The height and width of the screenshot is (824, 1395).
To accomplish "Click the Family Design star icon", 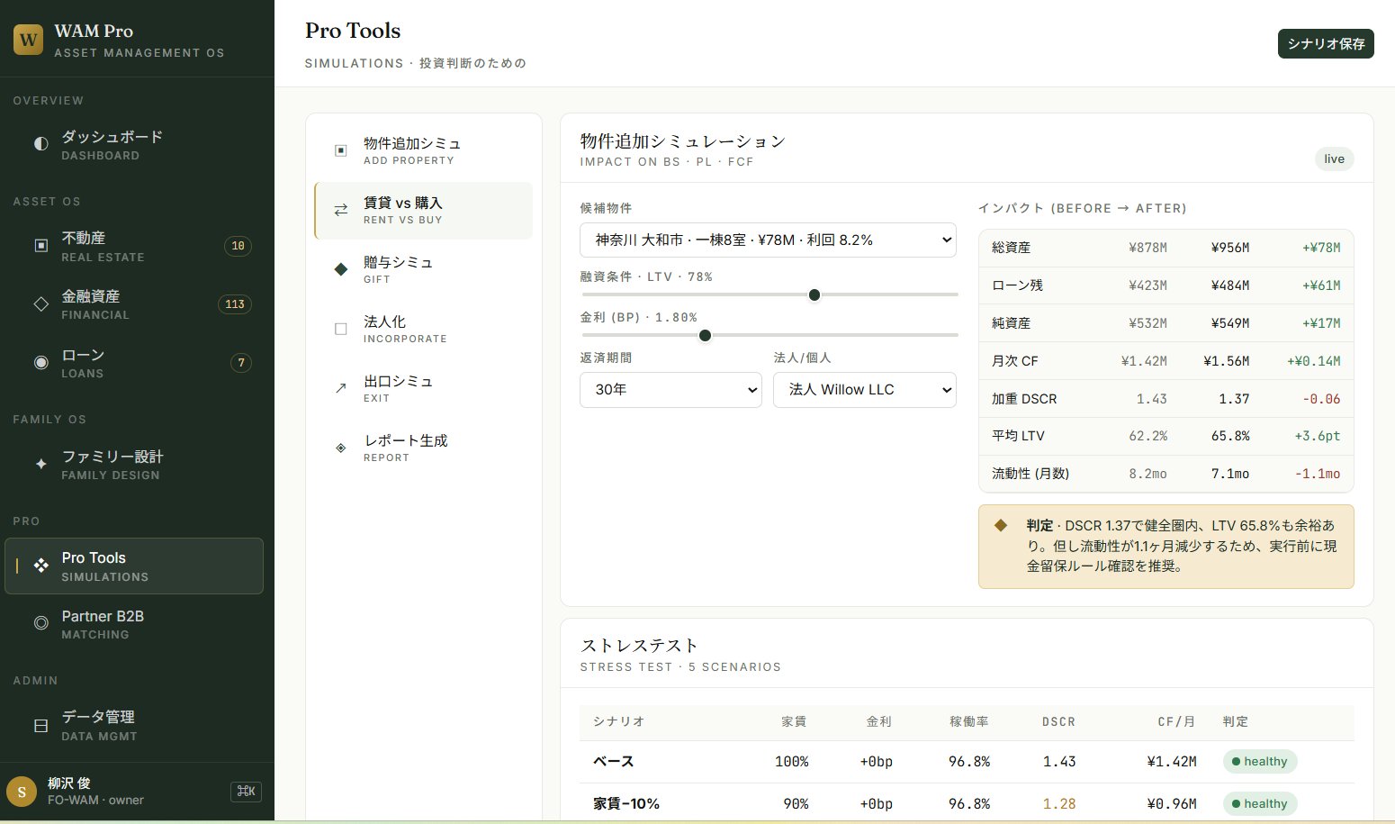I will coord(40,465).
